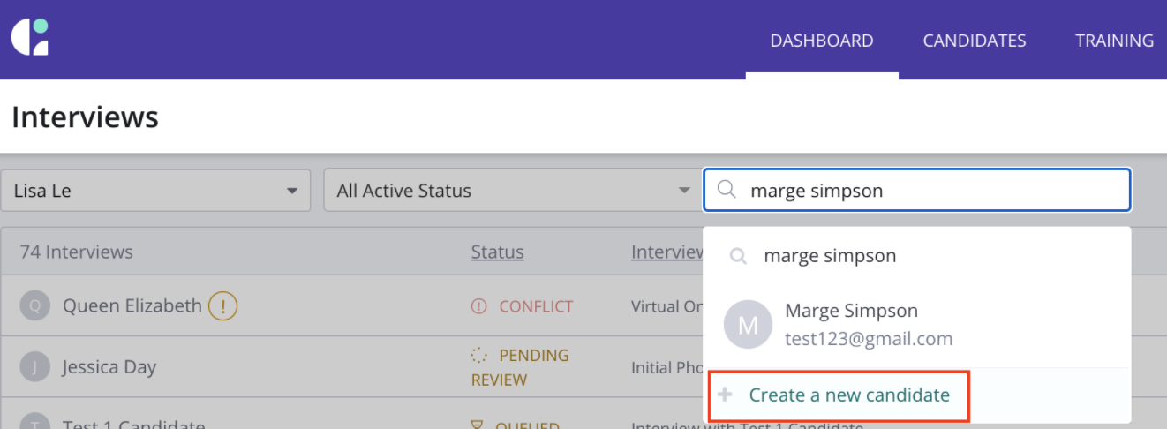Open the Queen Elizabeth interview row
The width and height of the screenshot is (1167, 429).
353,306
